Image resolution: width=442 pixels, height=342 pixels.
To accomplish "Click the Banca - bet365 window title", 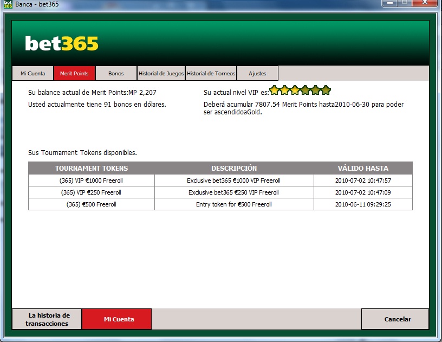I will tap(37, 4).
